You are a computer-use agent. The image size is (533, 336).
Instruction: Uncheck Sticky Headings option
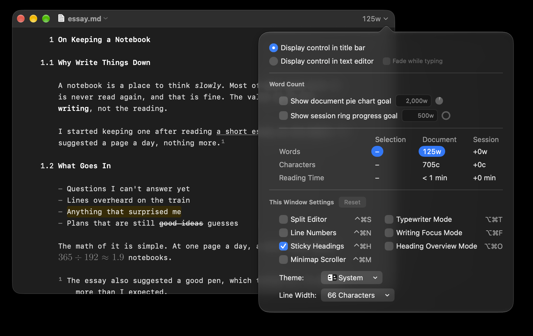click(x=283, y=246)
